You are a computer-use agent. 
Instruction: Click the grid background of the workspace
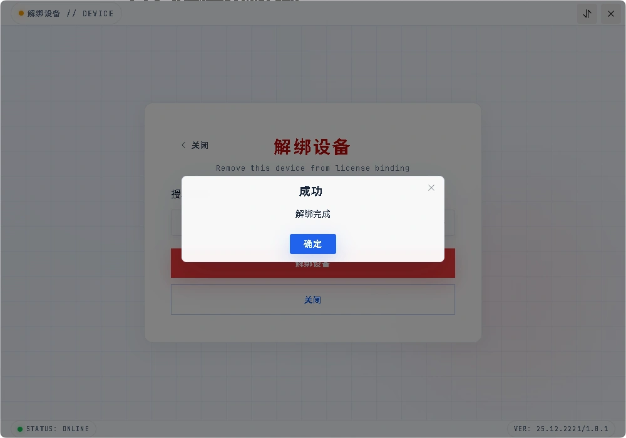point(75,375)
